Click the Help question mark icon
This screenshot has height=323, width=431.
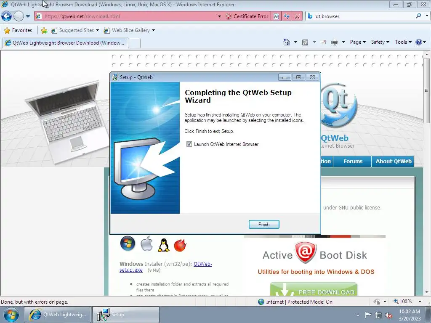tap(419, 42)
